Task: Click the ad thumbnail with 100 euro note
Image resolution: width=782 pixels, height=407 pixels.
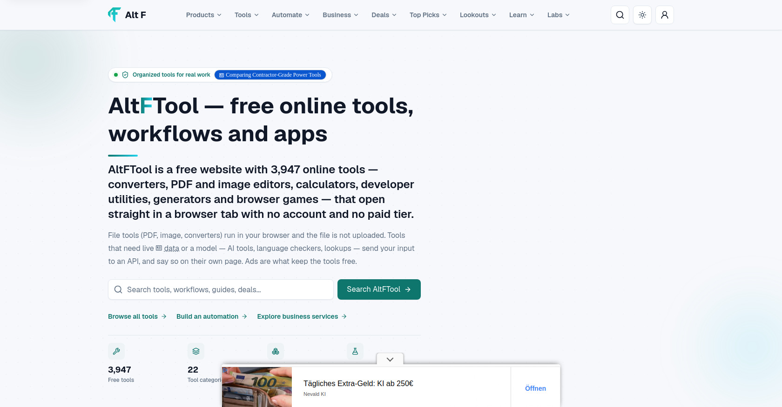Action: [257, 387]
